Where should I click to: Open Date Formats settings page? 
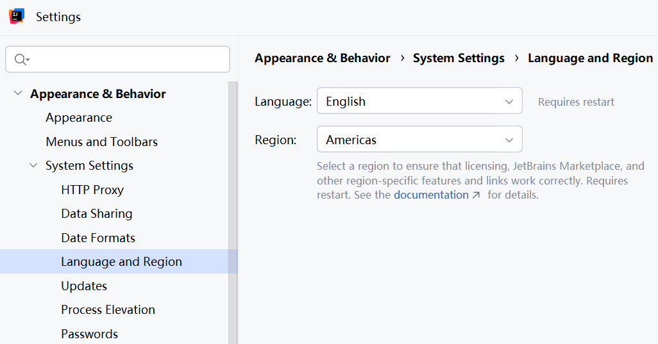click(x=98, y=238)
